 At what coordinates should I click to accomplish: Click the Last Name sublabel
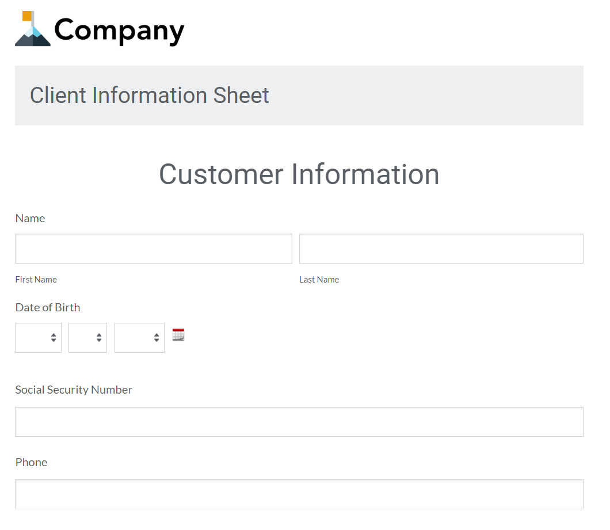[319, 280]
